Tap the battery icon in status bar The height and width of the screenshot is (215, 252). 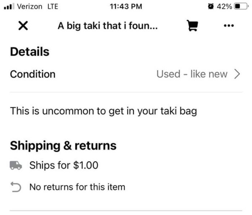(241, 6)
